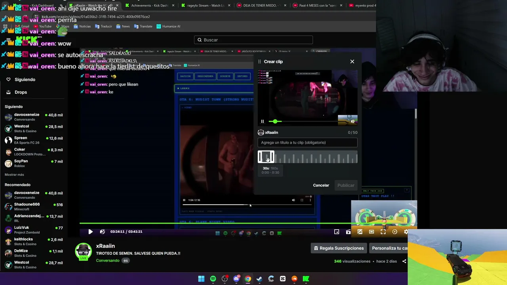Open Discord from the taskbar
This screenshot has height=285, width=507.
[x=236, y=279]
